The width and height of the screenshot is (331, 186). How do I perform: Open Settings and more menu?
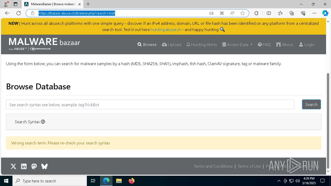314,13
